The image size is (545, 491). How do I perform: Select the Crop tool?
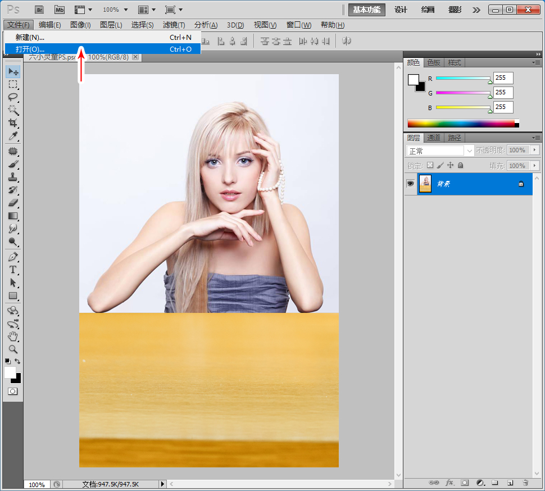point(13,123)
